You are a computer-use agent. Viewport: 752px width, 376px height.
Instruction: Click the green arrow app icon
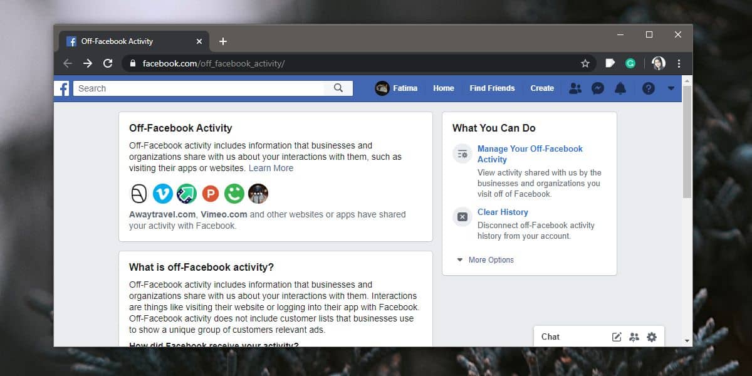(187, 194)
